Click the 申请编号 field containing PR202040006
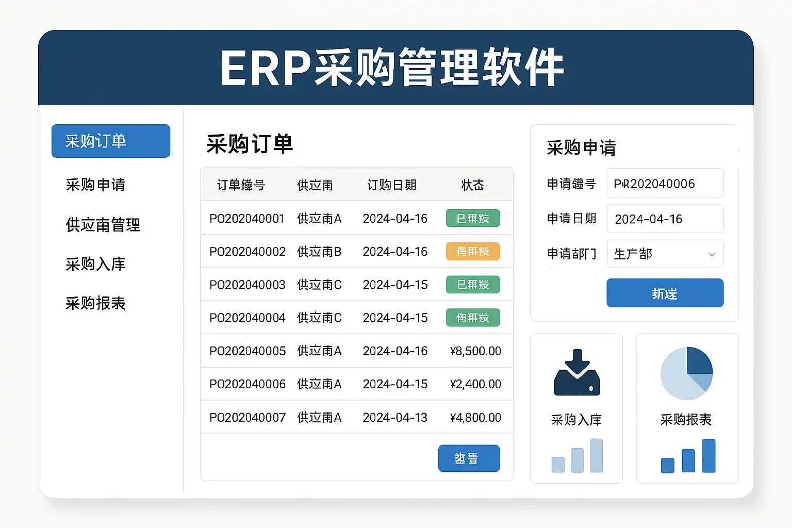 point(665,183)
